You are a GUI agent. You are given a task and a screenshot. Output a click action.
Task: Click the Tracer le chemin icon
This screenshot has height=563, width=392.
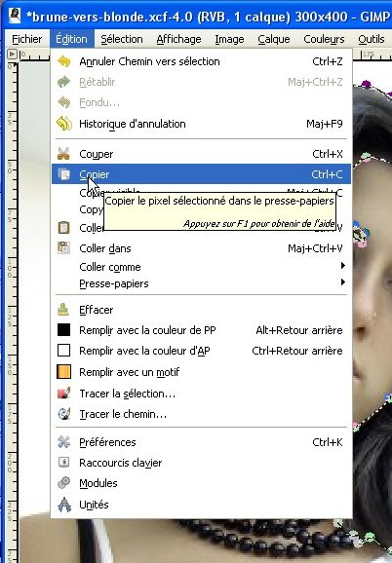pyautogui.click(x=64, y=414)
